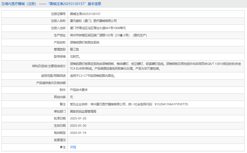Viewport: 247px width, 153px height.
Task: Click the production address 常州市钟楼区 value
Action: point(108,35)
